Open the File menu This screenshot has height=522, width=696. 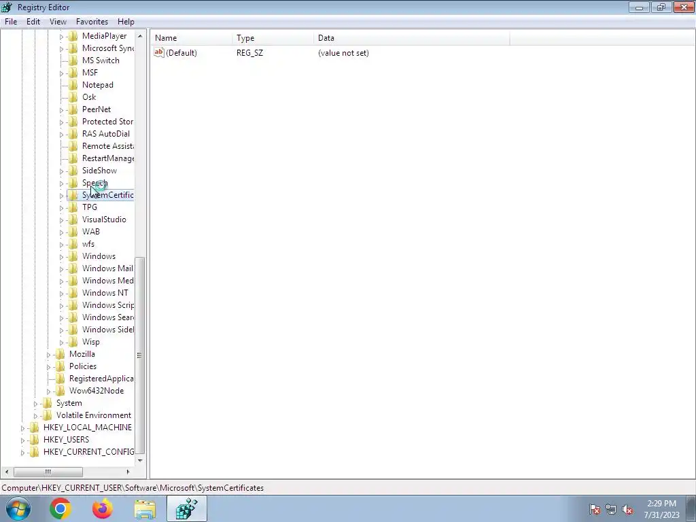tap(11, 21)
